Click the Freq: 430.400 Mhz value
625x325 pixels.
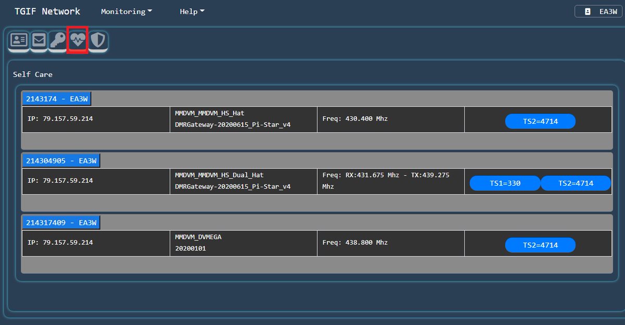pyautogui.click(x=355, y=119)
